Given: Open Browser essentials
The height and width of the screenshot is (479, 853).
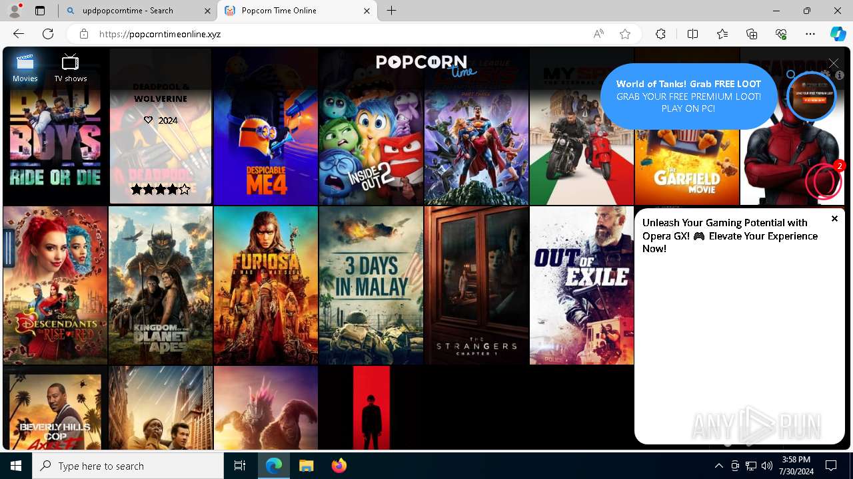Looking at the screenshot, I should click(x=781, y=34).
